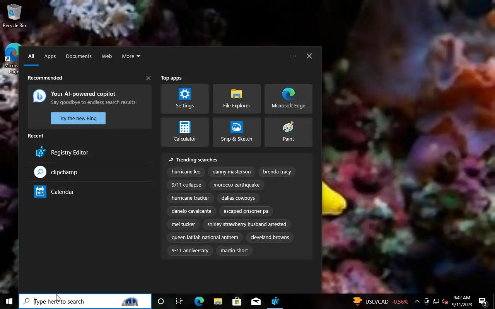
Task: Dismiss the Recommended section
Action: 148,78
